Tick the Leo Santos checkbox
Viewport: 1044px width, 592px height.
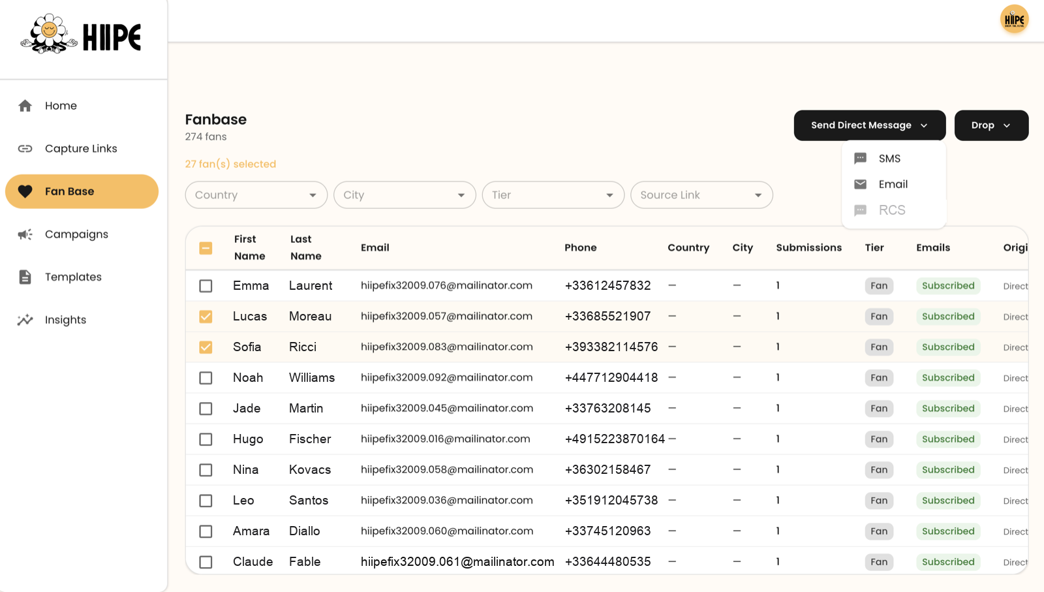pyautogui.click(x=206, y=501)
